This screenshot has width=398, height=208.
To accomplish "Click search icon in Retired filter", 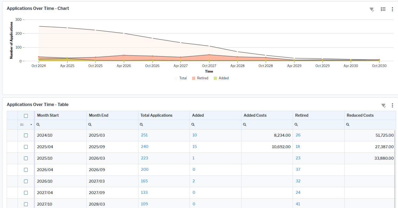I will pos(296,125).
